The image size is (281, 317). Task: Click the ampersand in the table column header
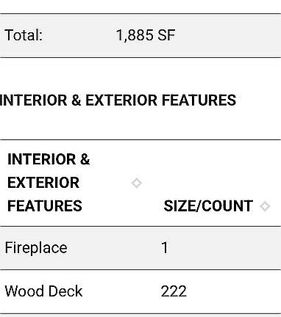[x=85, y=159]
